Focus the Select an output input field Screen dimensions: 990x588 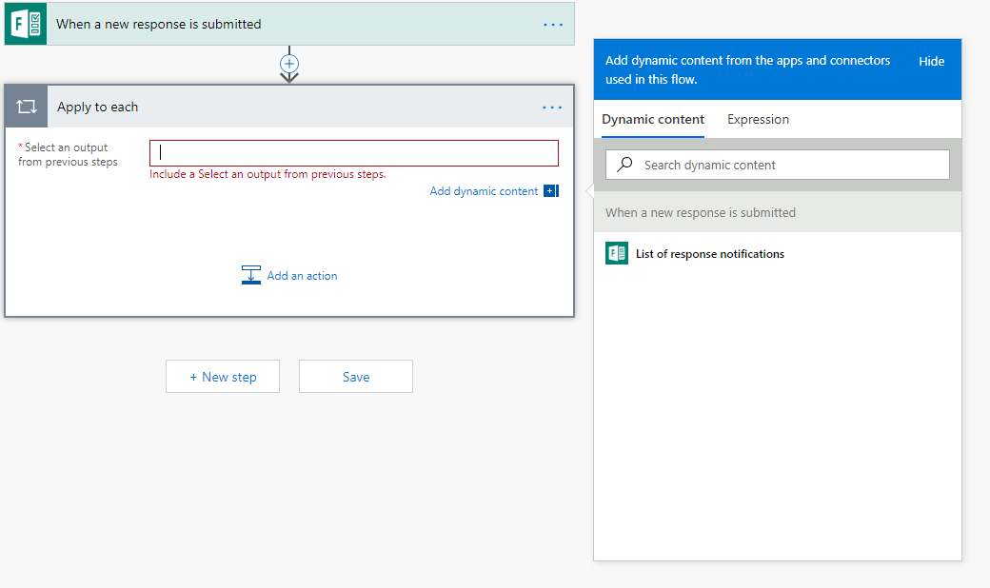point(354,153)
